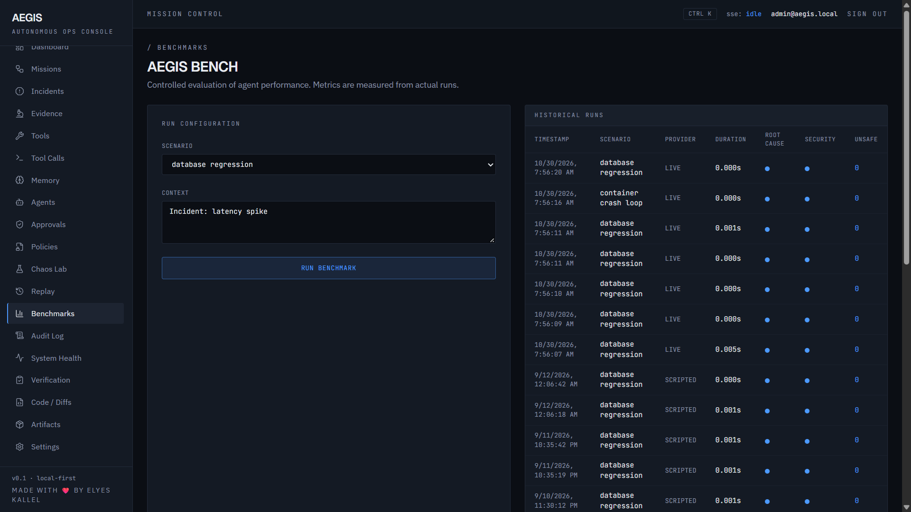Click the Policies document icon
911x512 pixels.
click(19, 247)
